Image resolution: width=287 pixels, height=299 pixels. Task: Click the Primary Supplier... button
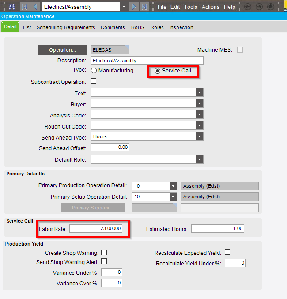pos(93,208)
